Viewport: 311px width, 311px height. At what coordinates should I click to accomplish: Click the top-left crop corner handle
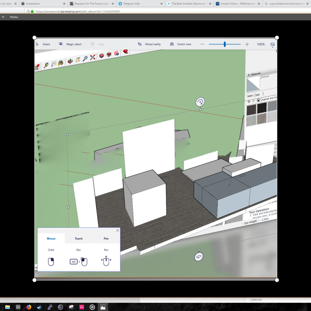point(34,38)
